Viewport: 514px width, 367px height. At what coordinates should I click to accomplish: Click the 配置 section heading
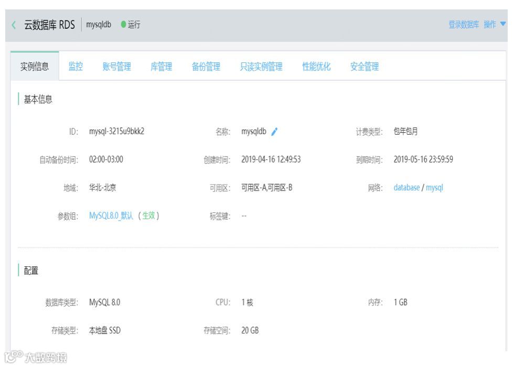tap(31, 271)
